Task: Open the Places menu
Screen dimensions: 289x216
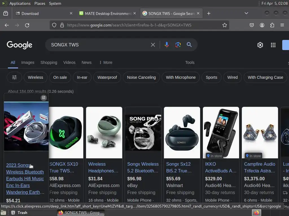Action: 40,3
